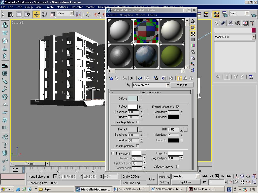The image size is (258, 193).
Task: Click the M map button next to Reflect
Action: click(x=140, y=107)
